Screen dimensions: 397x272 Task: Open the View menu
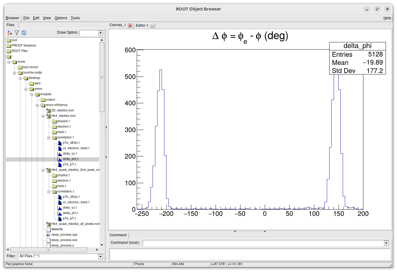(x=47, y=18)
